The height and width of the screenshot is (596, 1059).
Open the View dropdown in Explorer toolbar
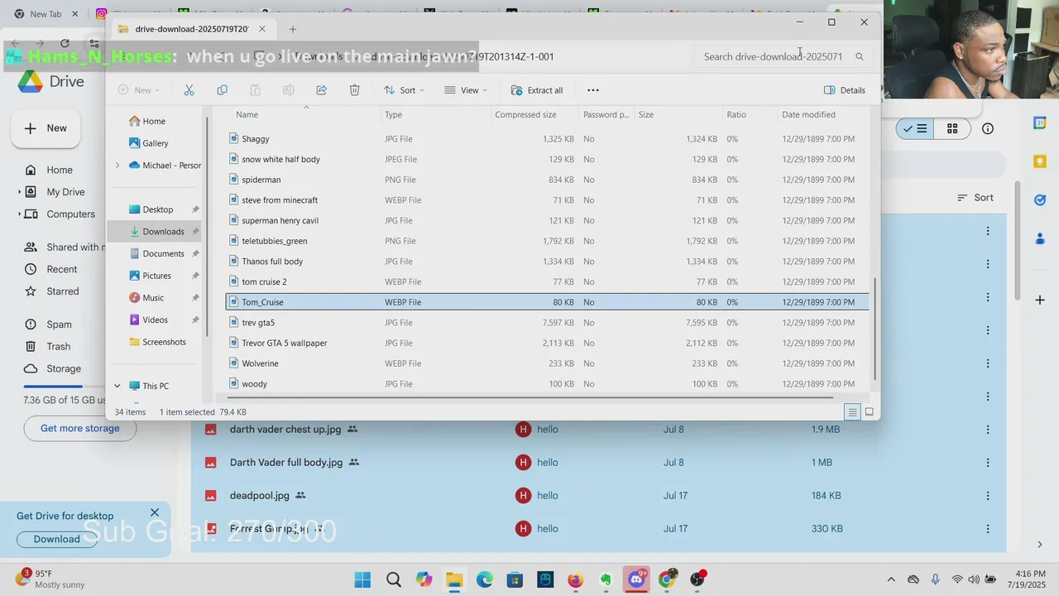[x=466, y=90]
